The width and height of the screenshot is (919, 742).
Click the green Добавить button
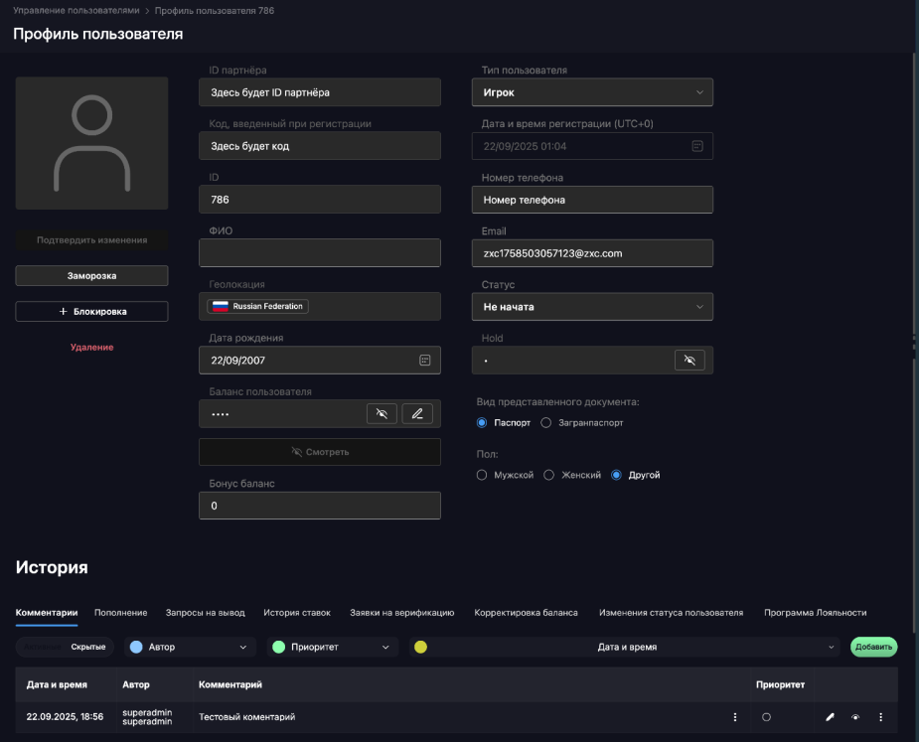[873, 647]
